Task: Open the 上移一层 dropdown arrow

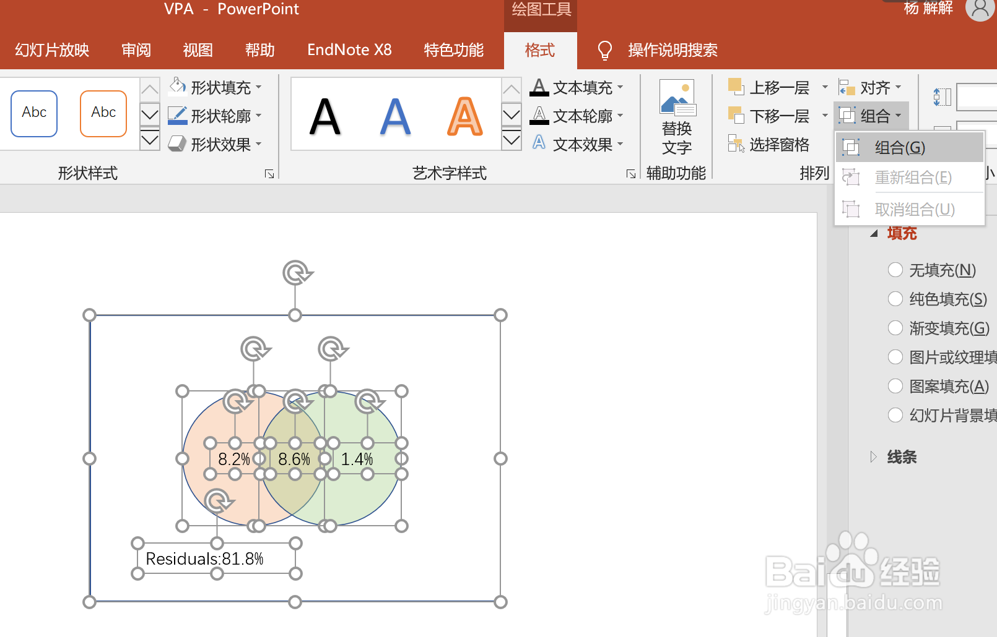Action: [824, 87]
